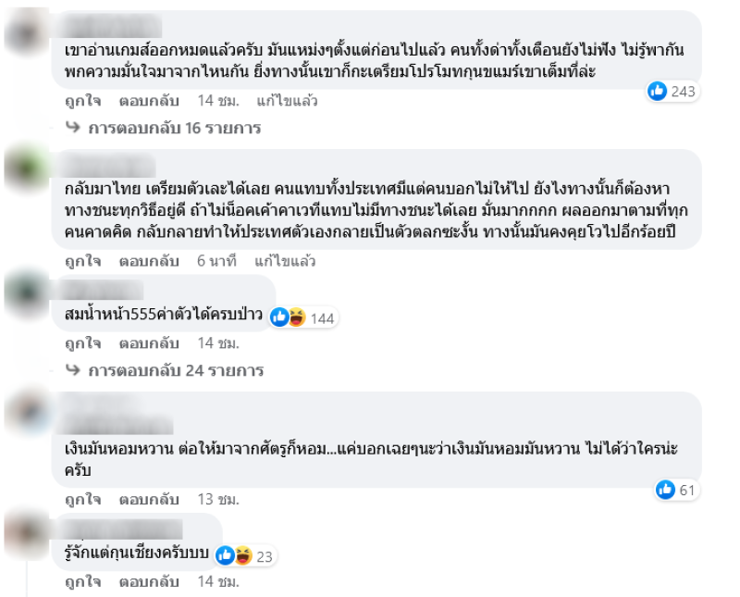Click the like reaction icon showing 243
This screenshot has width=740, height=597.
(x=658, y=91)
